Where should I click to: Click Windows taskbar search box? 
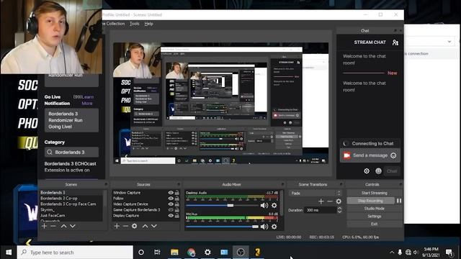(75, 253)
